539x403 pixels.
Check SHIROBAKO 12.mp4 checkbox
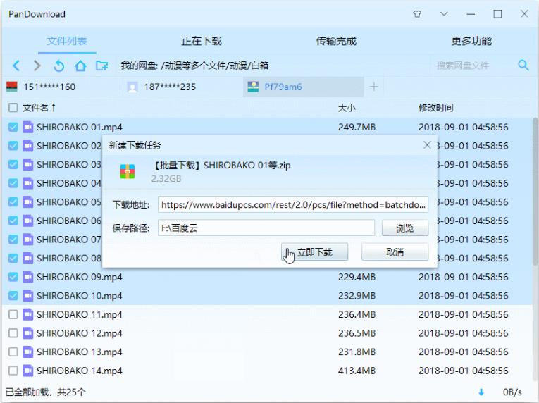(13, 333)
